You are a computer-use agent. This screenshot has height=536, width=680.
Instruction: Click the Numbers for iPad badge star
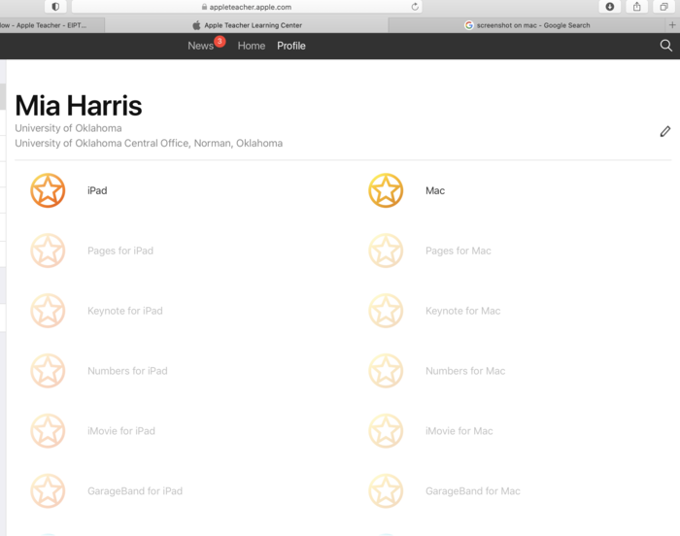click(48, 371)
